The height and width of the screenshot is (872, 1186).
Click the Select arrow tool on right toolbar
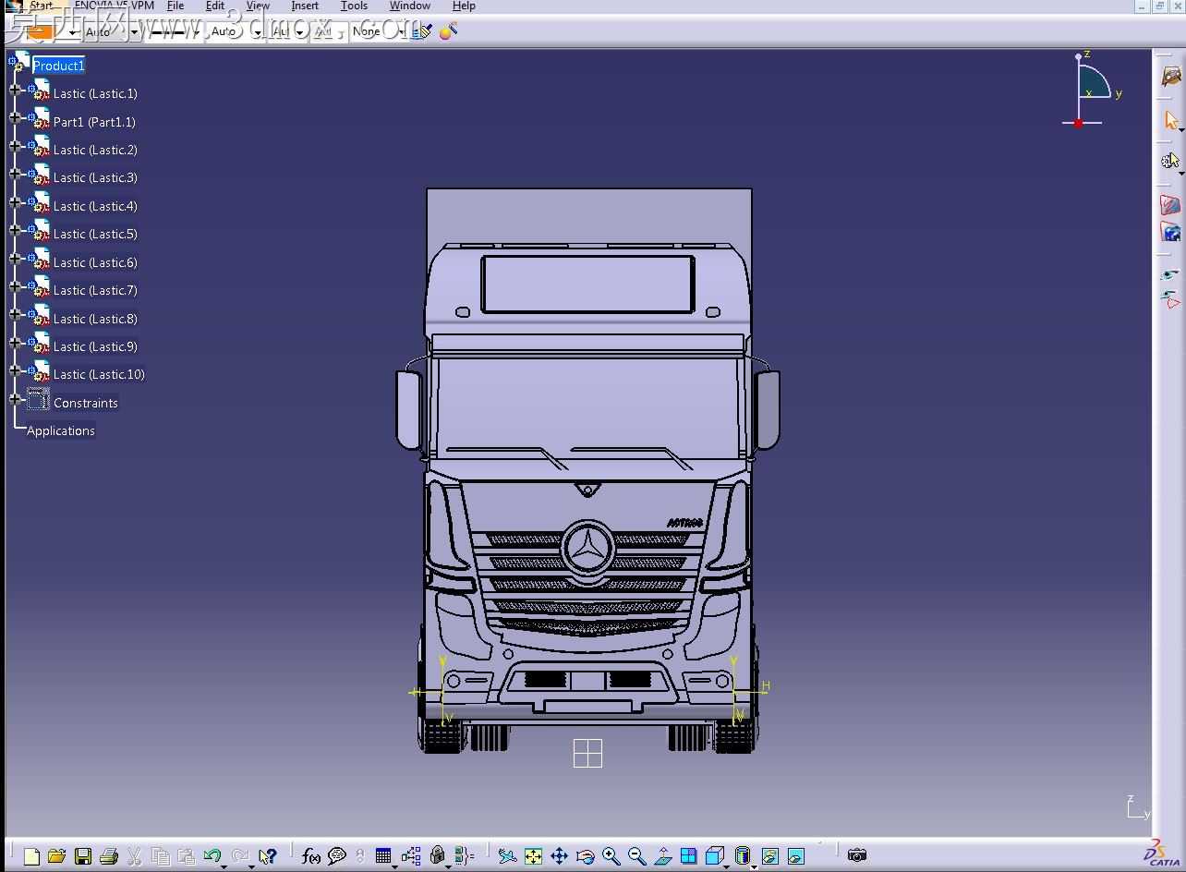click(1171, 120)
